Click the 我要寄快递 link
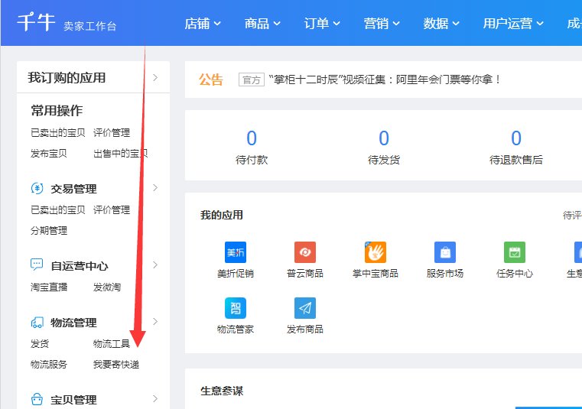 pos(115,364)
